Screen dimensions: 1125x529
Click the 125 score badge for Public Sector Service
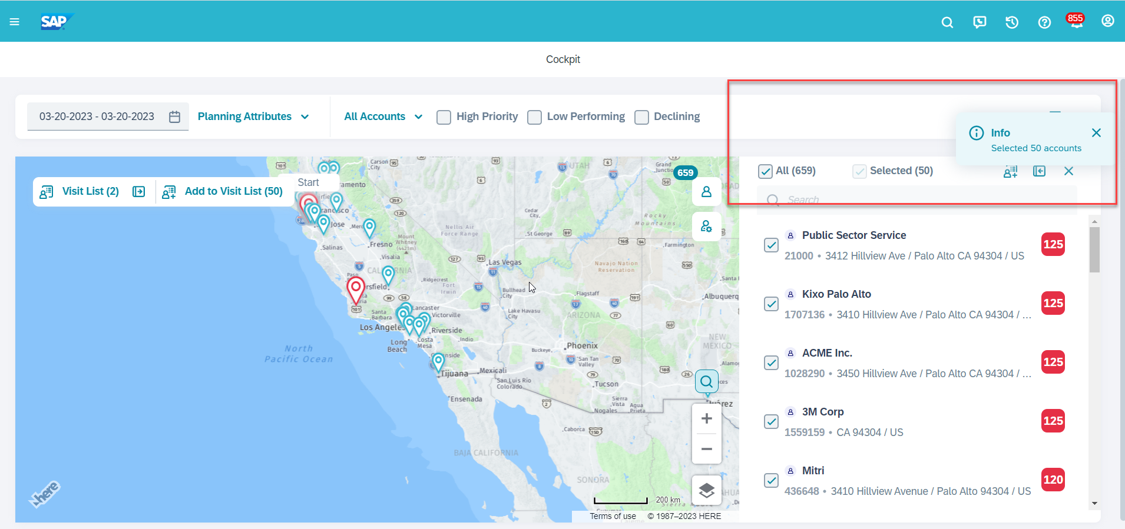[1053, 245]
